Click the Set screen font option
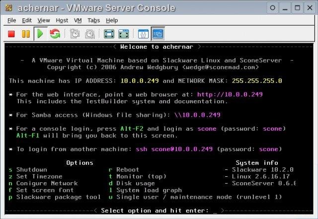Screen dimensions: 318x219 pyautogui.click(x=41, y=190)
